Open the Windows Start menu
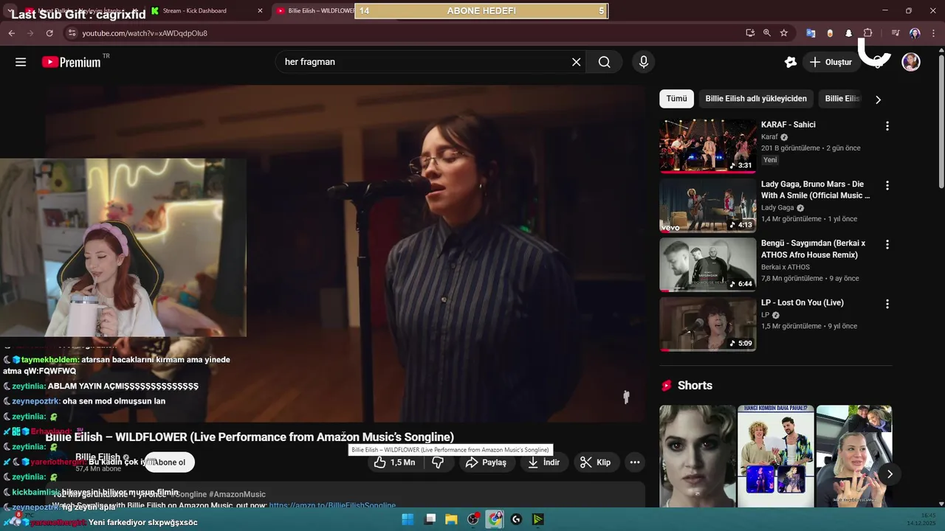This screenshot has width=945, height=531. [408, 519]
